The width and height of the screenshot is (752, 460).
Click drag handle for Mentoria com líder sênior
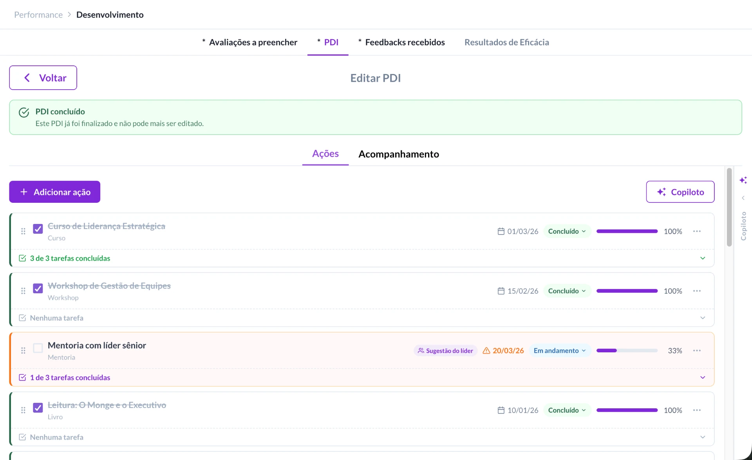[23, 350]
